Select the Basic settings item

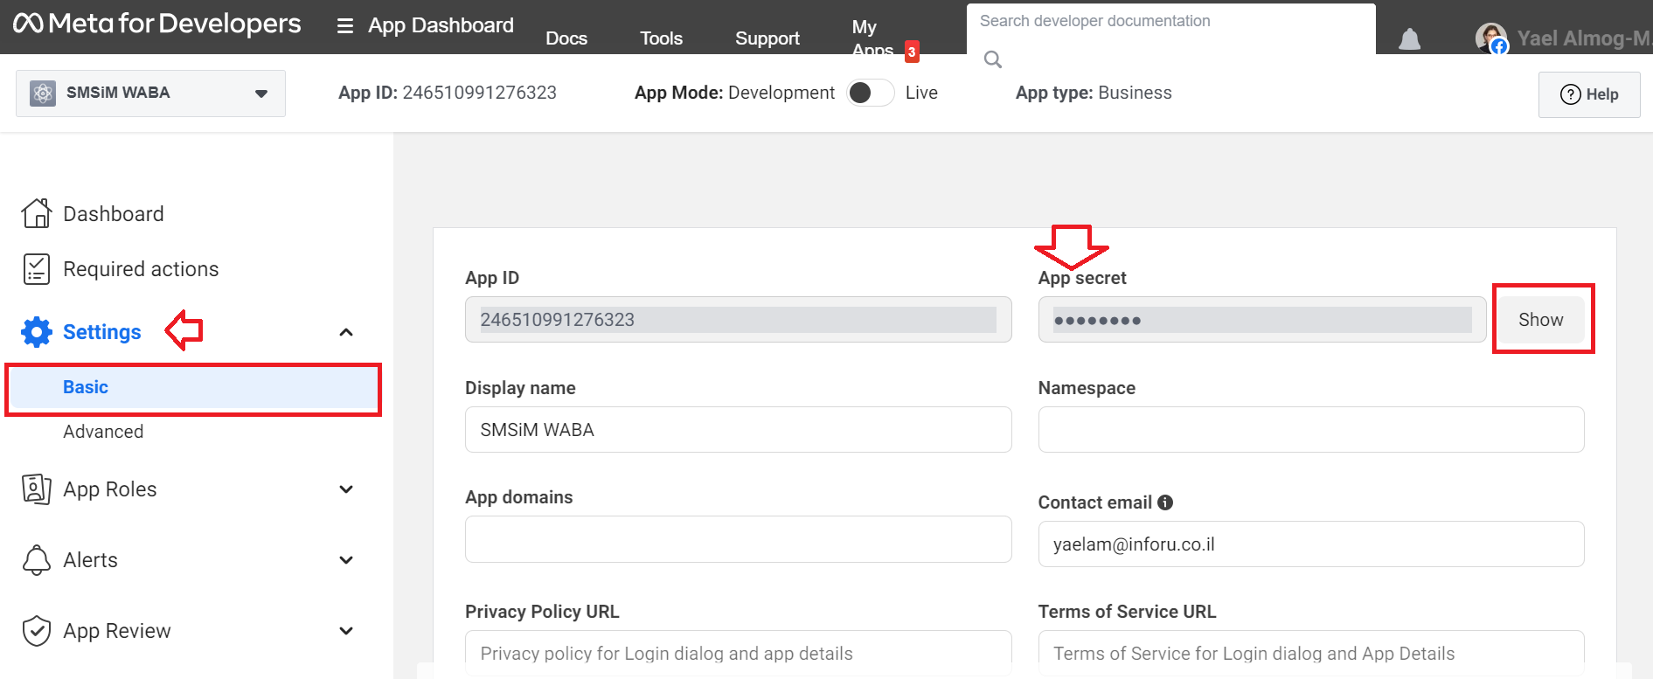[193, 389]
